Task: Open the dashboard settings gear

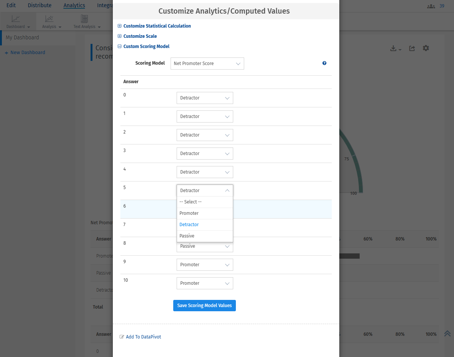Action: (x=426, y=48)
